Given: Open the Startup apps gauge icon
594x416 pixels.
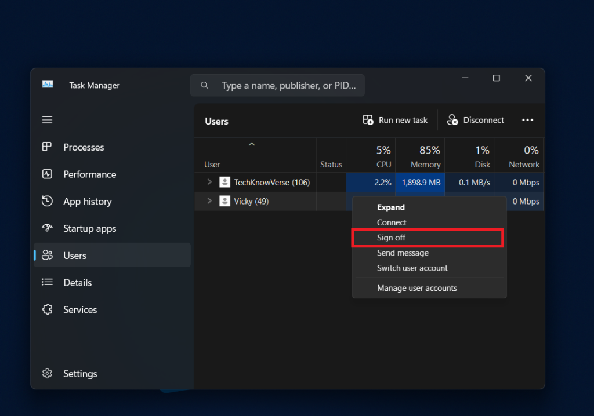Looking at the screenshot, I should click(48, 228).
